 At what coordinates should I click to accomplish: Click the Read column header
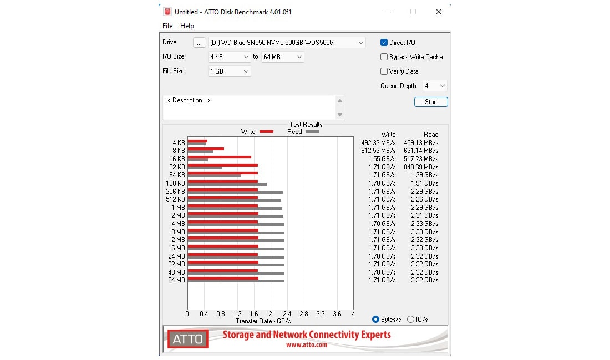coord(431,135)
